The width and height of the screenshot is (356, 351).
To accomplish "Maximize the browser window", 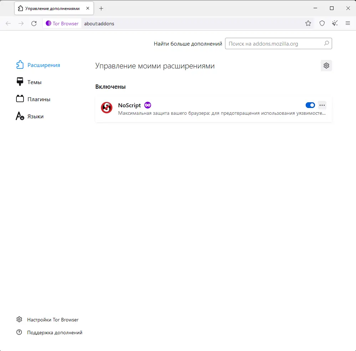I will [332, 8].
